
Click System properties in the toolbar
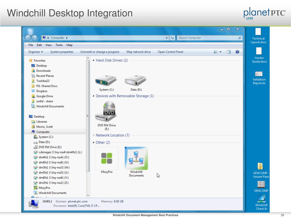pyautogui.click(x=62, y=52)
